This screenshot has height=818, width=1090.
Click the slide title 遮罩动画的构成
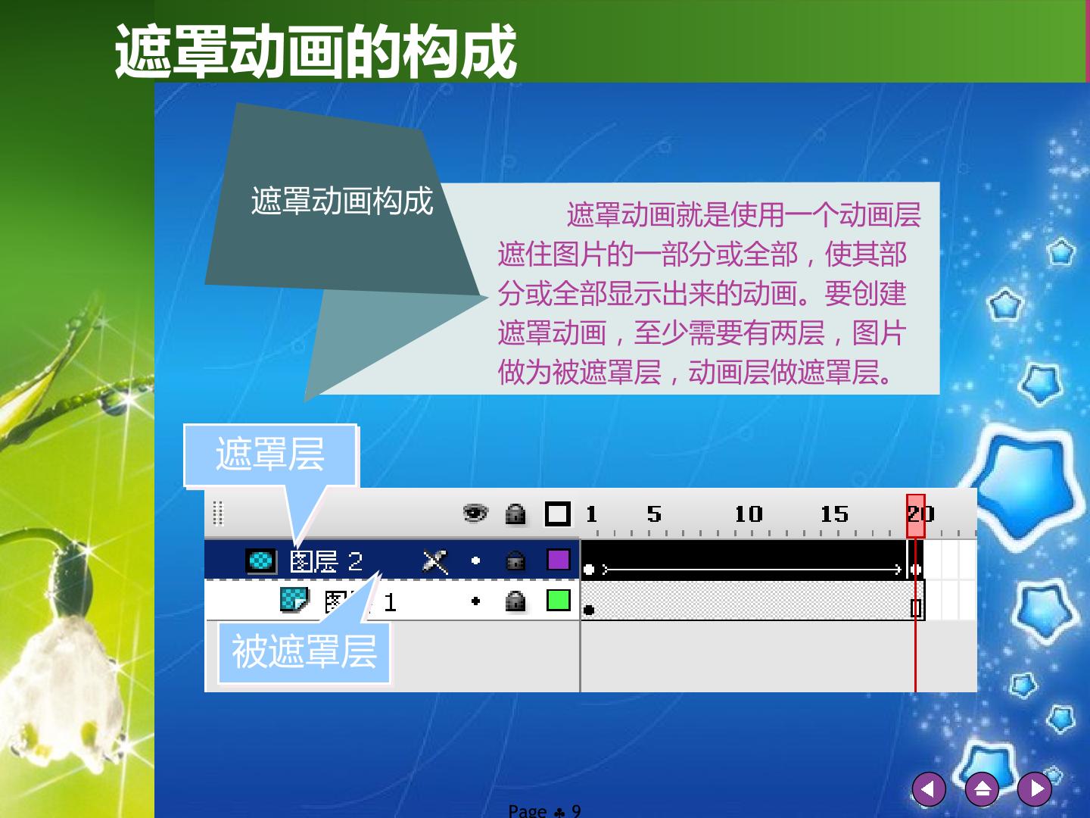[316, 52]
